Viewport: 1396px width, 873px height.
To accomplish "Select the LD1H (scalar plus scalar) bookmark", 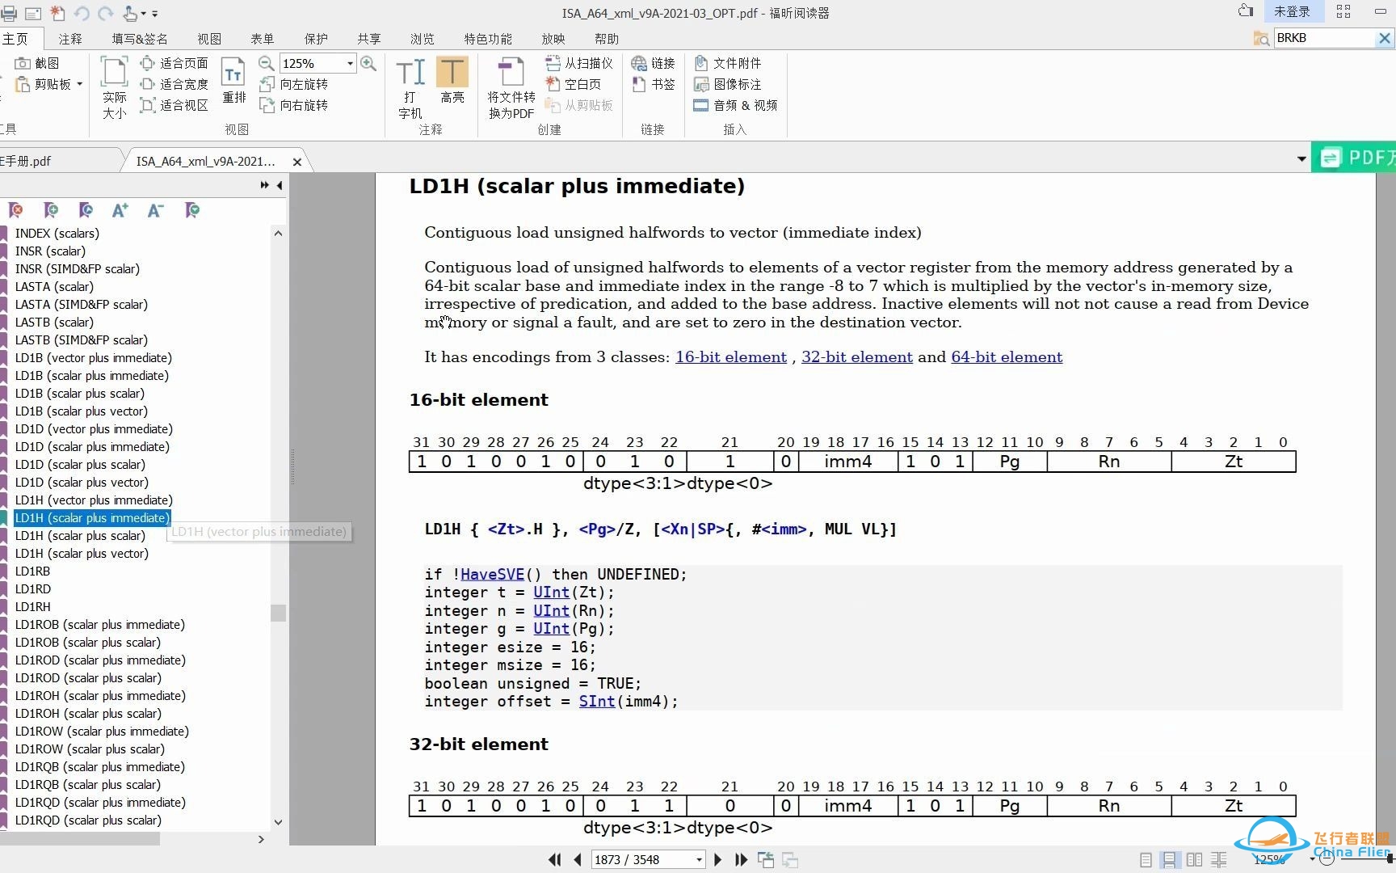I will pos(80,535).
